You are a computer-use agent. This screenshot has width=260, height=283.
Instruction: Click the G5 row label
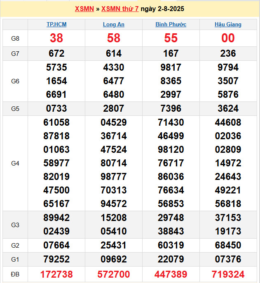point(15,109)
